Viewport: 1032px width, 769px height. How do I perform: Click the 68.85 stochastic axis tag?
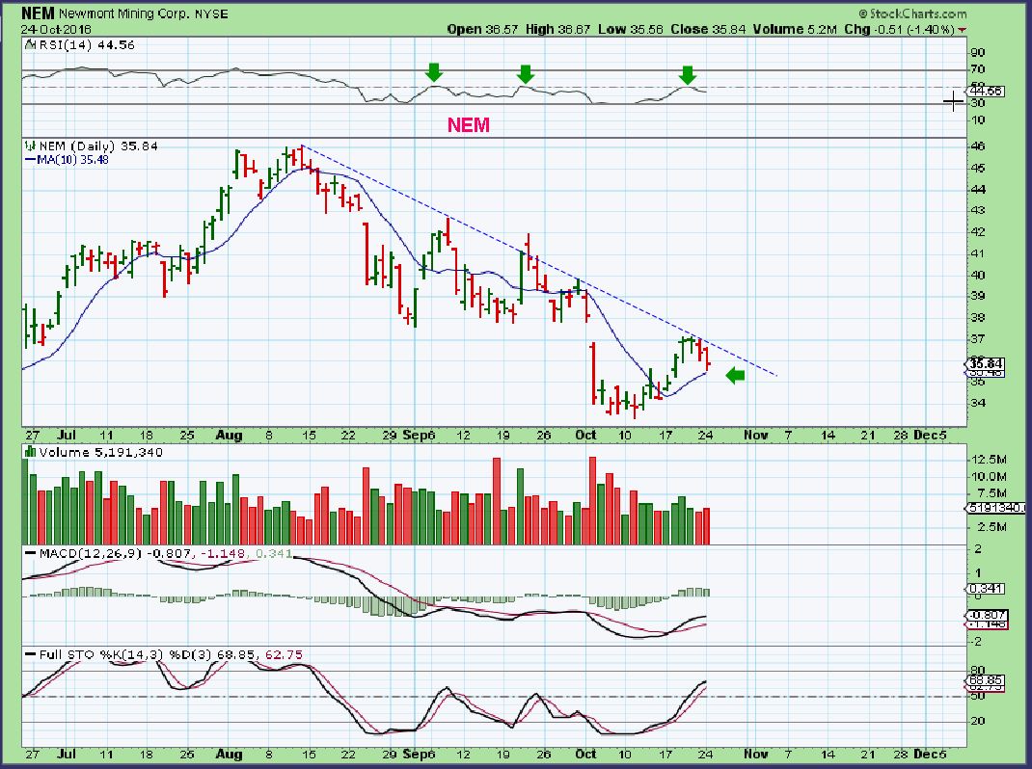click(986, 680)
